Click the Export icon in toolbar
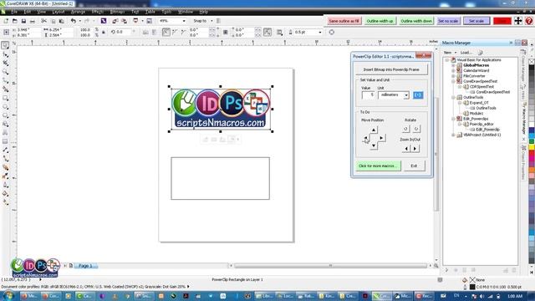535x301 pixels. point(125,21)
